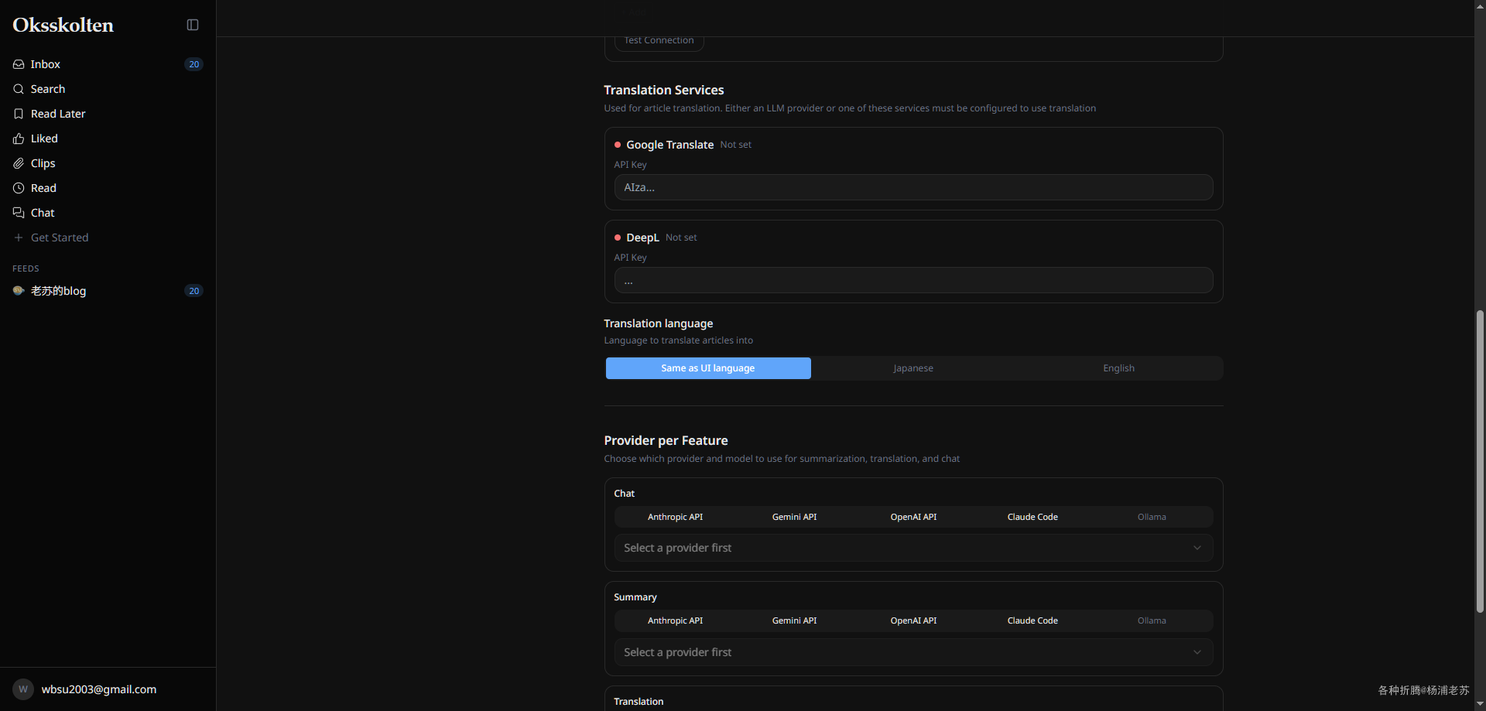Viewport: 1486px width, 711px height.
Task: Open the Oksskolten logo link
Action: tap(63, 25)
